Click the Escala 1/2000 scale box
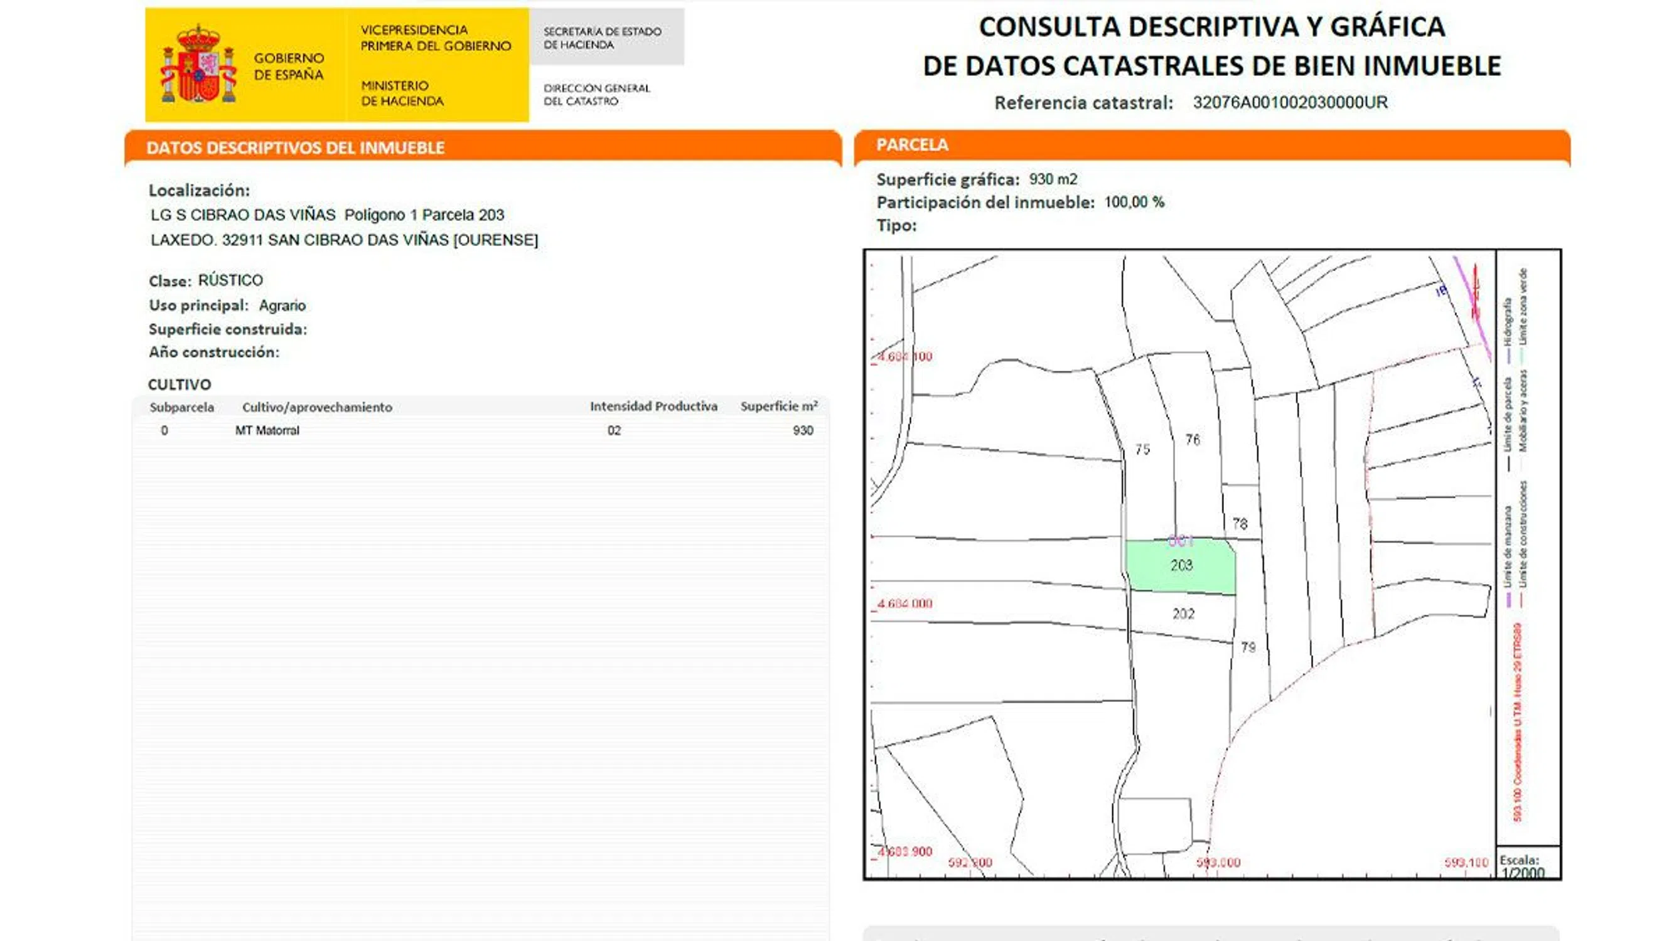This screenshot has height=941, width=1674. coord(1527,864)
